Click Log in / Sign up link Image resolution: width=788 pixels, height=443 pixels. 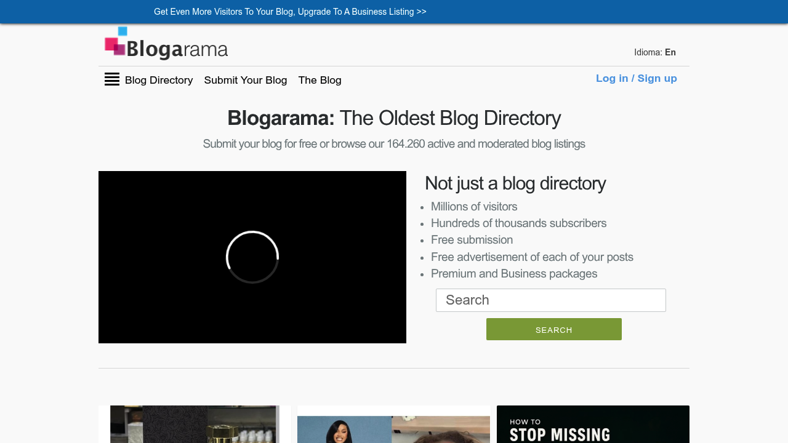click(x=637, y=78)
